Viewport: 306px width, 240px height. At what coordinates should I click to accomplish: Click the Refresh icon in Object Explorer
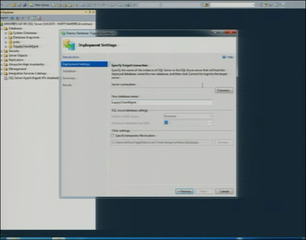pos(34,18)
